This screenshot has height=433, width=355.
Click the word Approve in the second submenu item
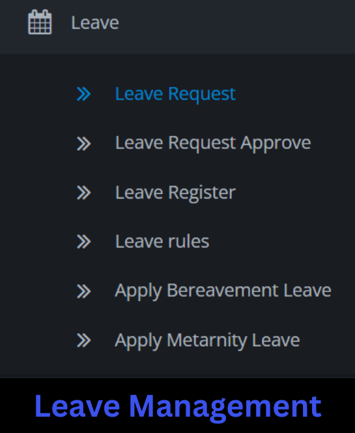(276, 144)
